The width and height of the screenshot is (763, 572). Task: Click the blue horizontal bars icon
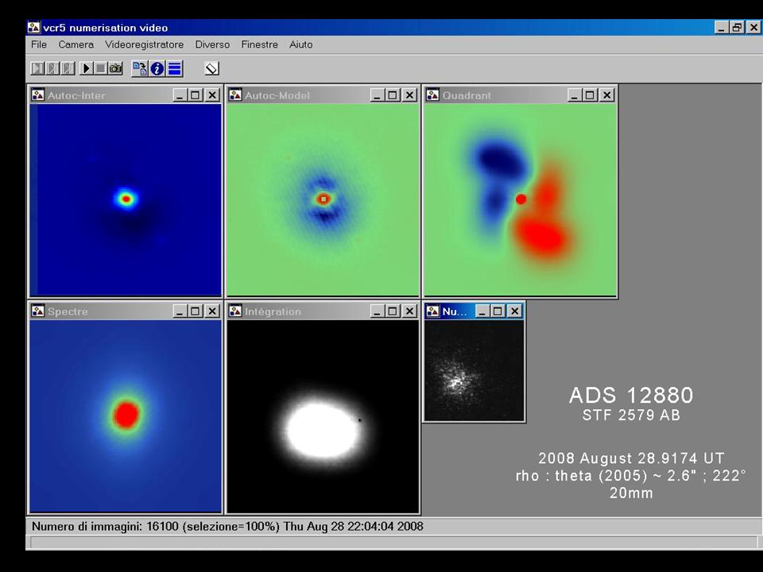coord(174,68)
